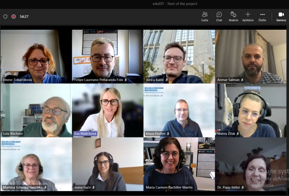The height and width of the screenshot is (196, 289).
Task: Click the mic icon beside Dr. Papp Ildikó
Action: point(243,188)
